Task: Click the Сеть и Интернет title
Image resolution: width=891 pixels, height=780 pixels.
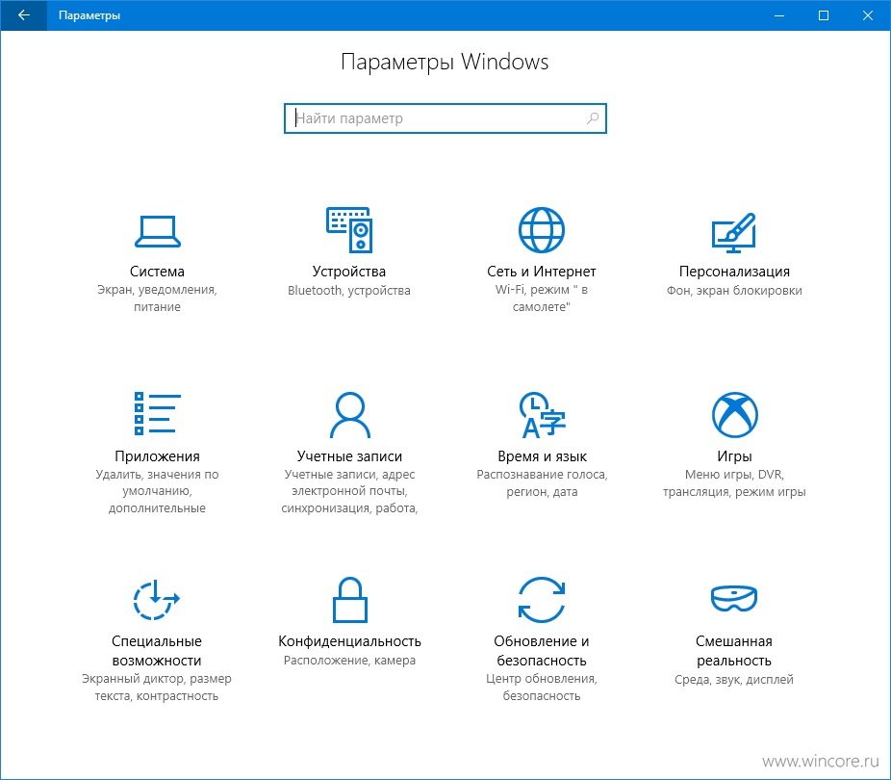Action: pos(542,272)
